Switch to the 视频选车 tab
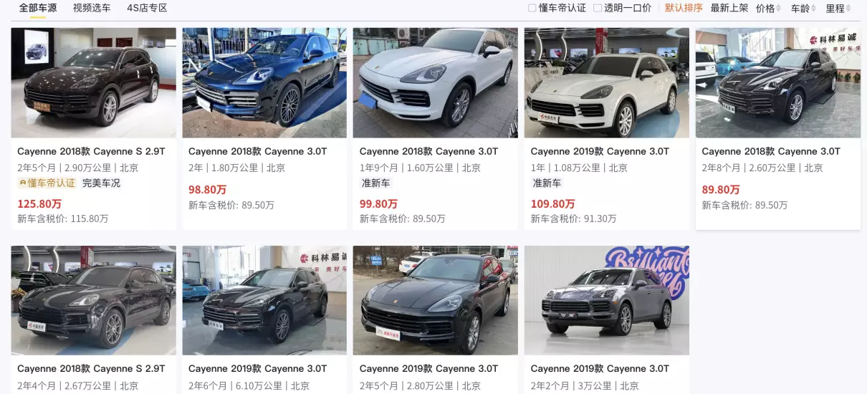867x394 pixels. [92, 9]
